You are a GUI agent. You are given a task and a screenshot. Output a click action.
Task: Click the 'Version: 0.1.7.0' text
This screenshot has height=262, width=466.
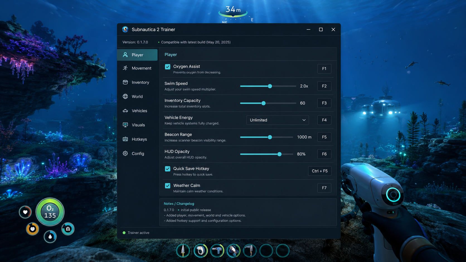coord(135,42)
